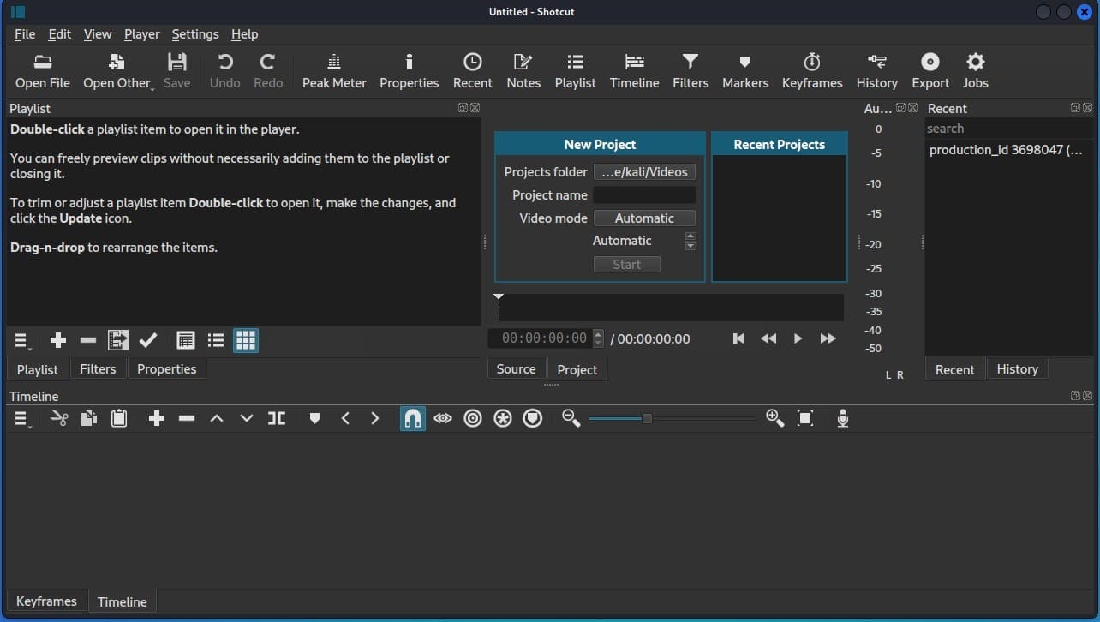Image resolution: width=1100 pixels, height=622 pixels.
Task: Toggle Ripple All Tracks
Action: 503,419
